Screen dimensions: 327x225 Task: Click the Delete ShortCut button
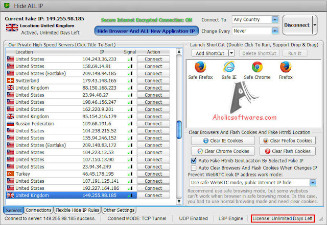tap(259, 53)
